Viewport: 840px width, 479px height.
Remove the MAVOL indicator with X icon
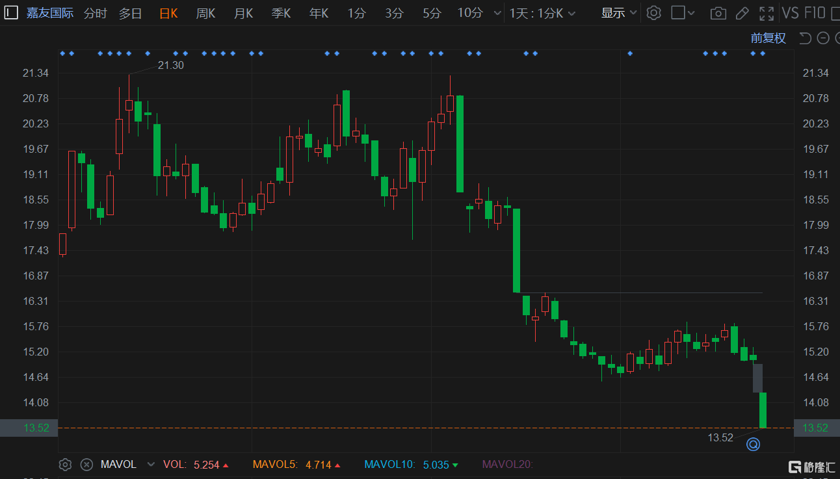(86, 464)
